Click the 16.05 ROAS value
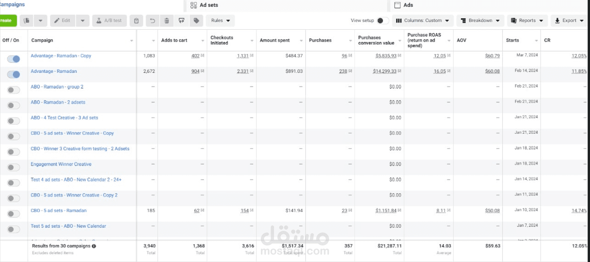Viewport: 590px width, 262px height. [x=440, y=71]
